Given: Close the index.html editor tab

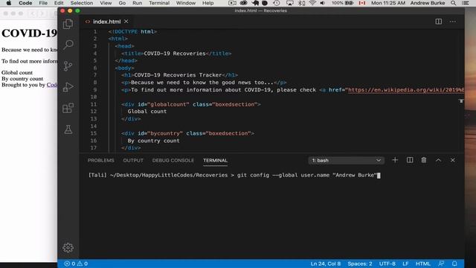Looking at the screenshot, I should point(126,22).
